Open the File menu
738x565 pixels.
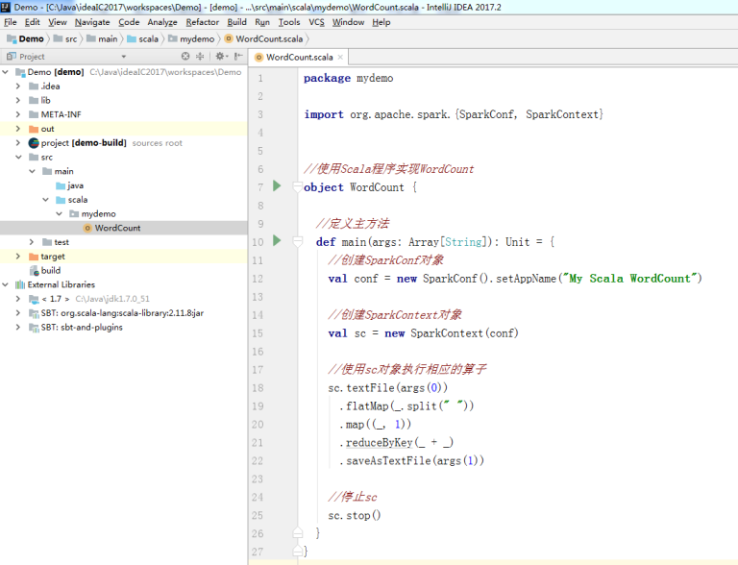(11, 22)
